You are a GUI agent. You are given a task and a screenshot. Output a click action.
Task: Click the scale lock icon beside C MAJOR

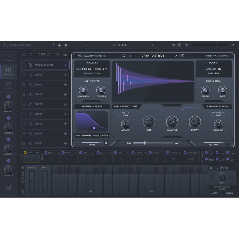click(211, 168)
